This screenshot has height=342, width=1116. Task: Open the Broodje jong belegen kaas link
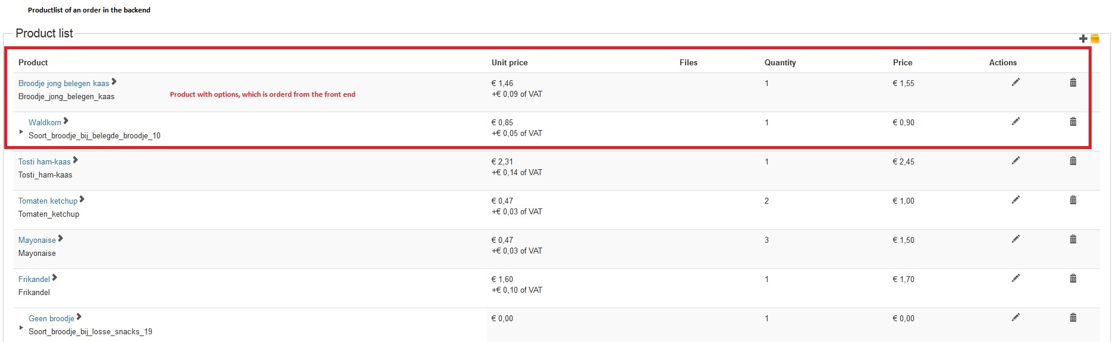click(x=64, y=84)
